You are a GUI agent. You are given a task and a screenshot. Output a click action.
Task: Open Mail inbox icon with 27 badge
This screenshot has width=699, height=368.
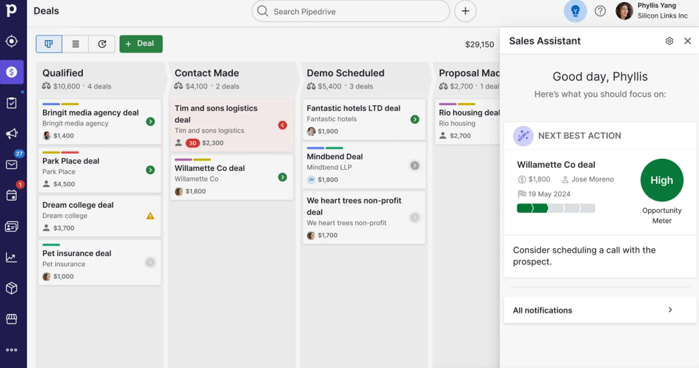tap(12, 164)
